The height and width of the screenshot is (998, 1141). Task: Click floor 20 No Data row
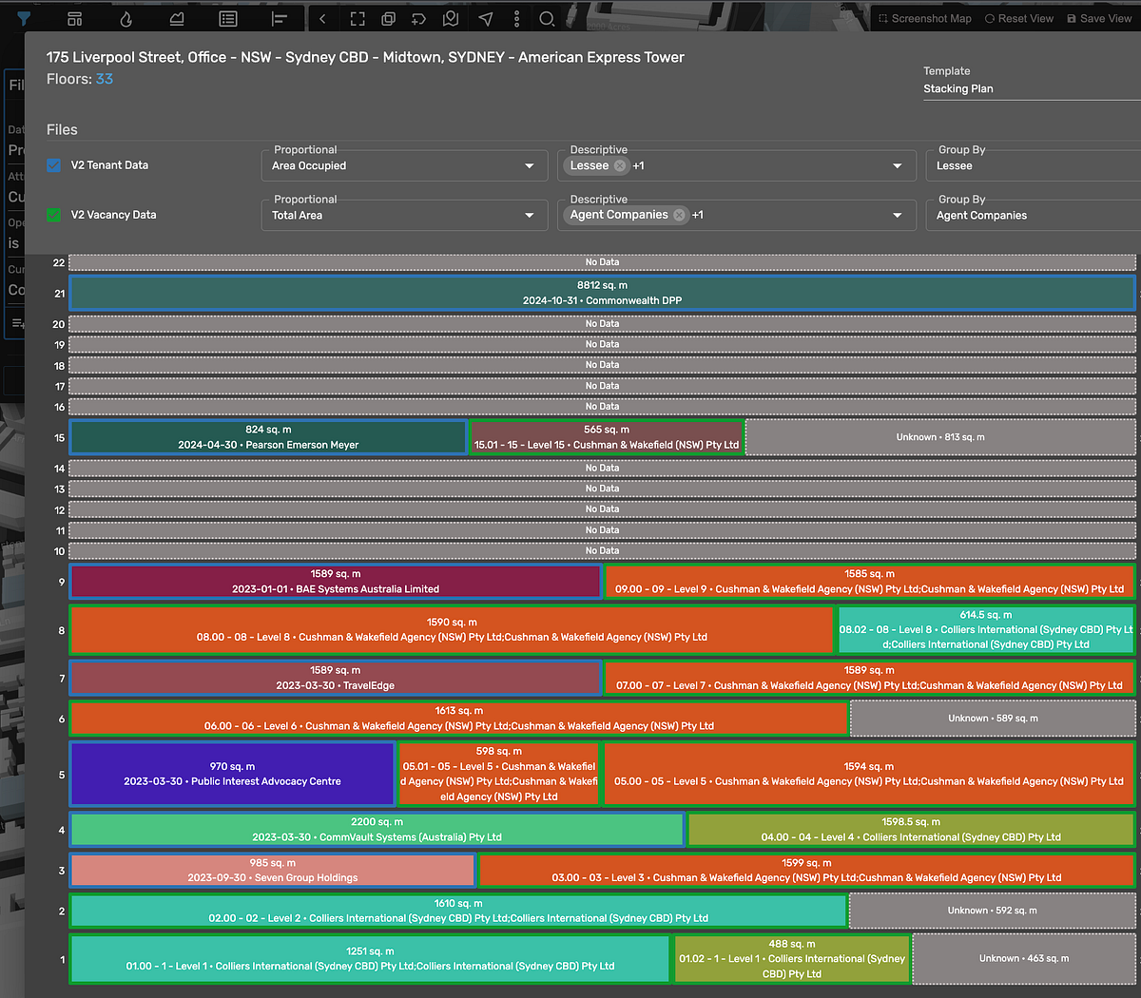602,324
